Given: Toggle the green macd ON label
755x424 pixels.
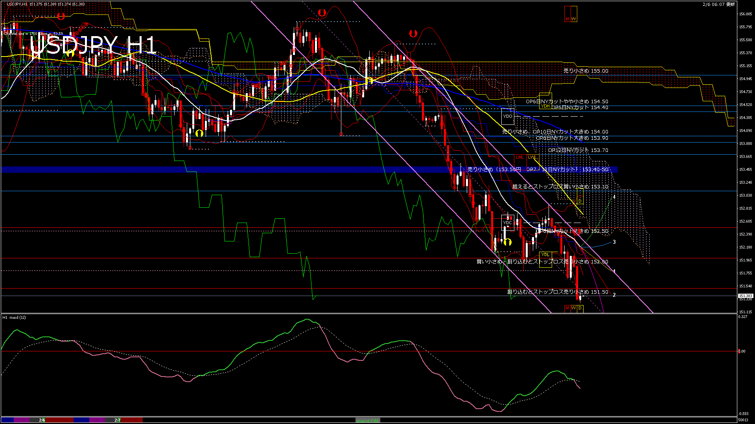Looking at the screenshot, I should click(x=368, y=420).
